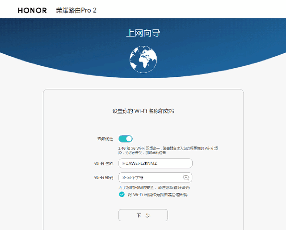Viewport: 286px width, 230px height.
Task: Click the 双频优选 label
Action: click(105, 139)
